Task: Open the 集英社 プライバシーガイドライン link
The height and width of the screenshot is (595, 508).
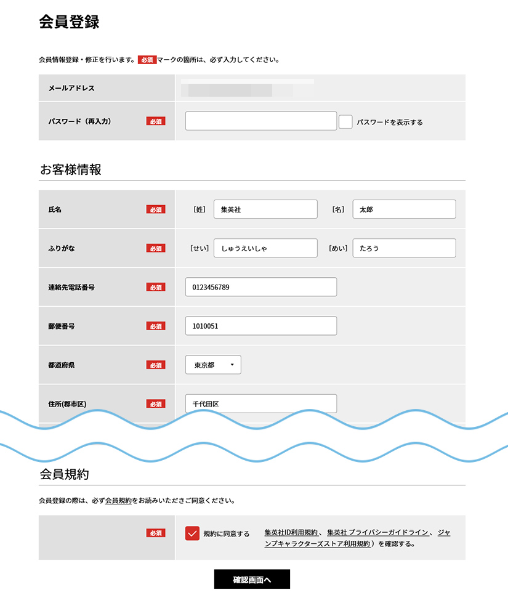Action: (x=377, y=532)
